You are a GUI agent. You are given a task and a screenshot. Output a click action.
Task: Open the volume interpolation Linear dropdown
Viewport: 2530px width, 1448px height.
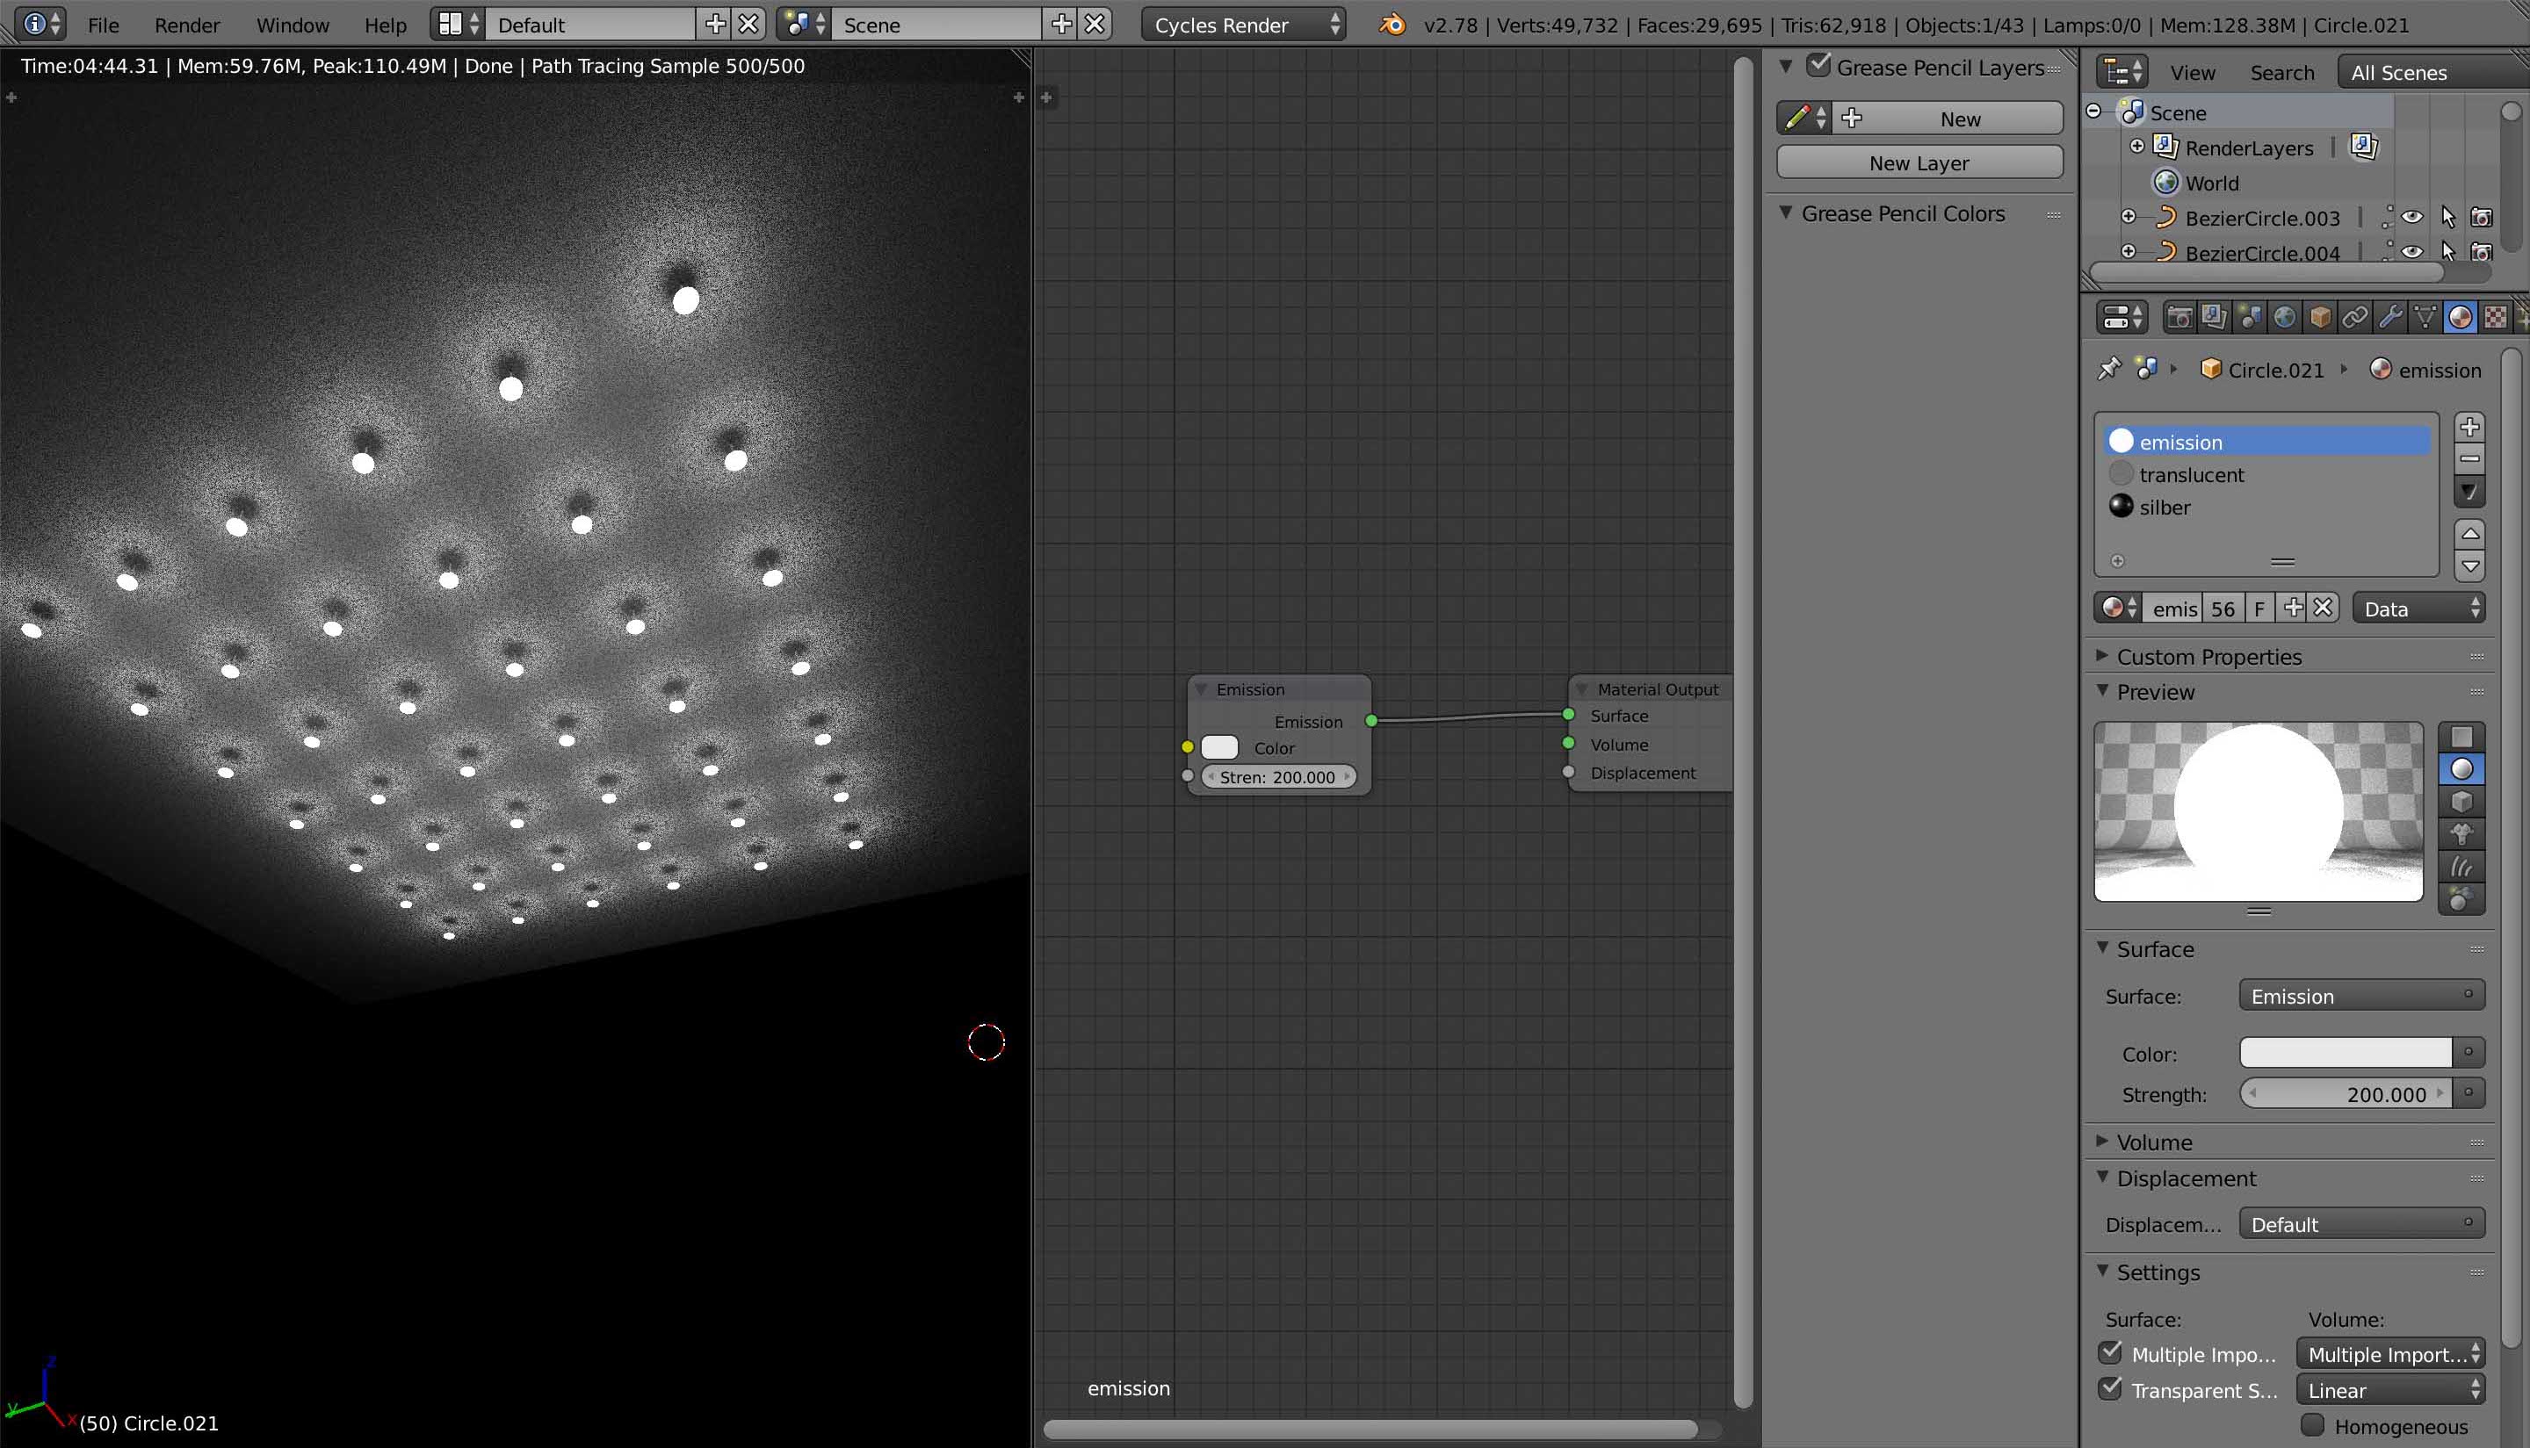(x=2390, y=1389)
